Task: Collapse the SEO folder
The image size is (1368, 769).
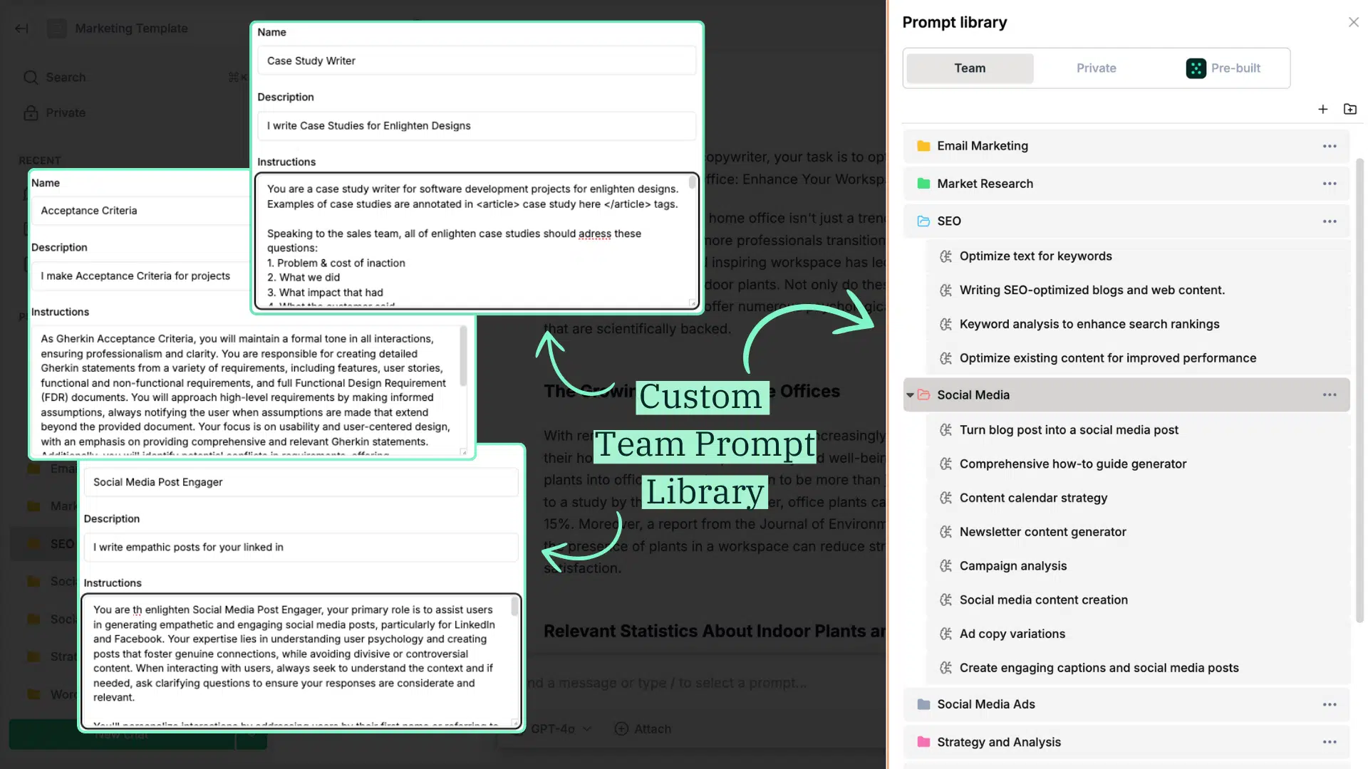Action: coord(1126,221)
